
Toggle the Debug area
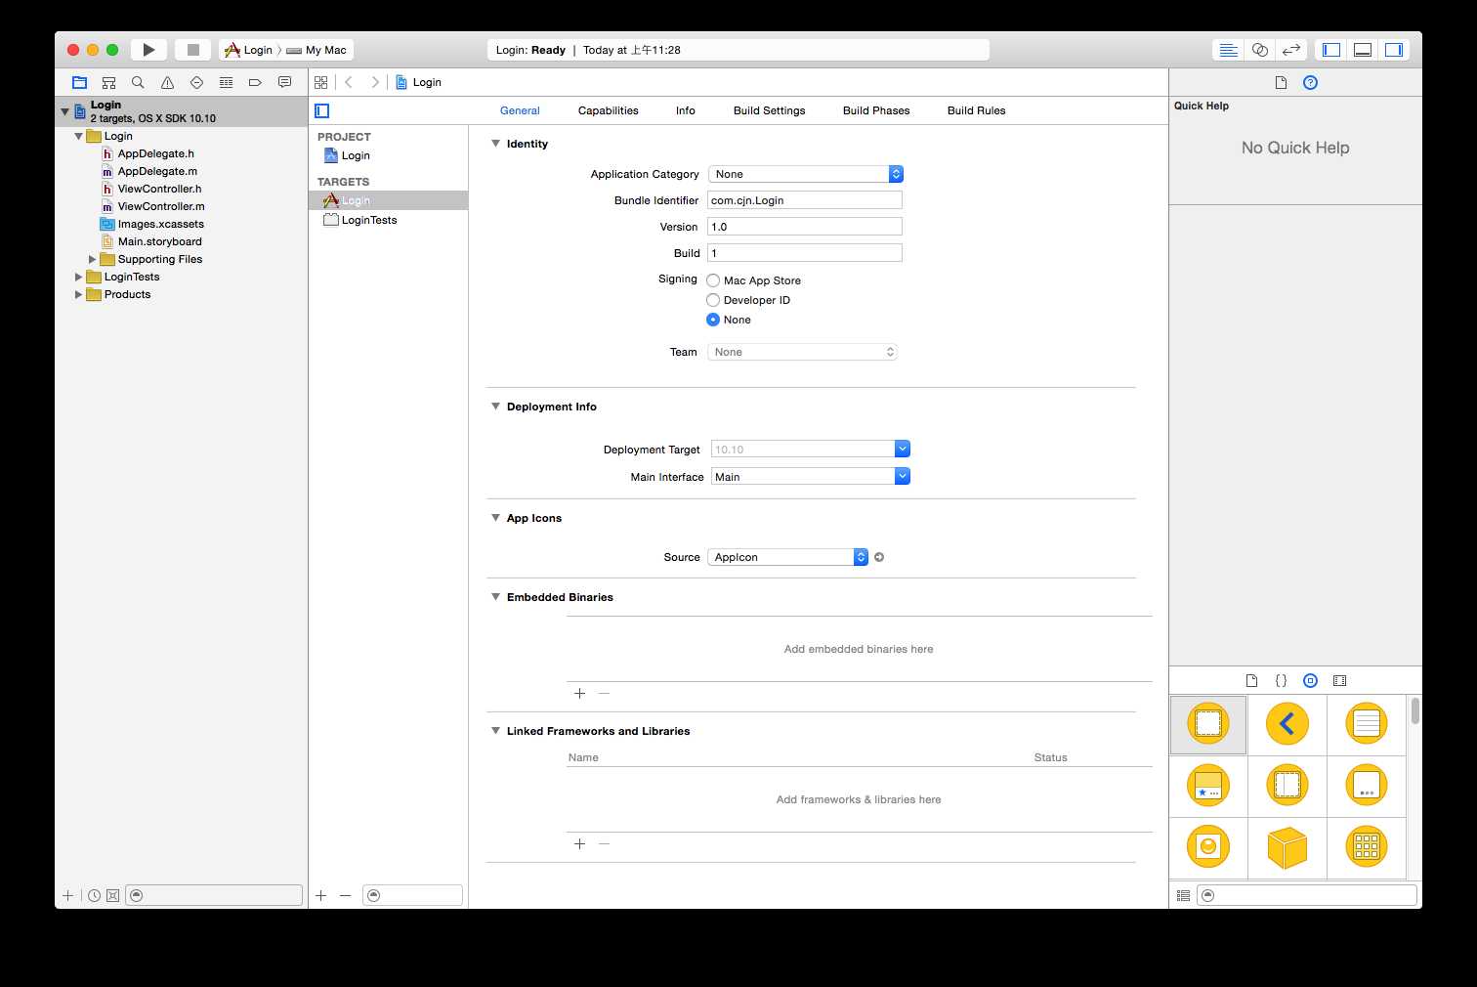pos(1363,50)
